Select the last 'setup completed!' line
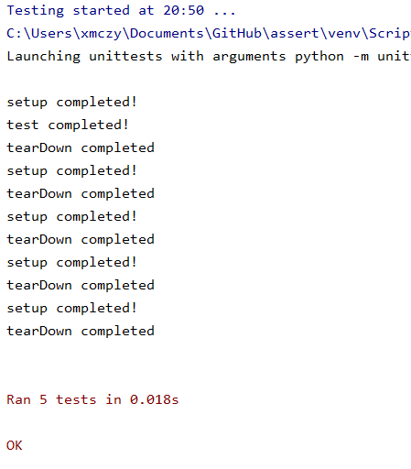Viewport: 411px width, 469px height. pyautogui.click(x=71, y=309)
